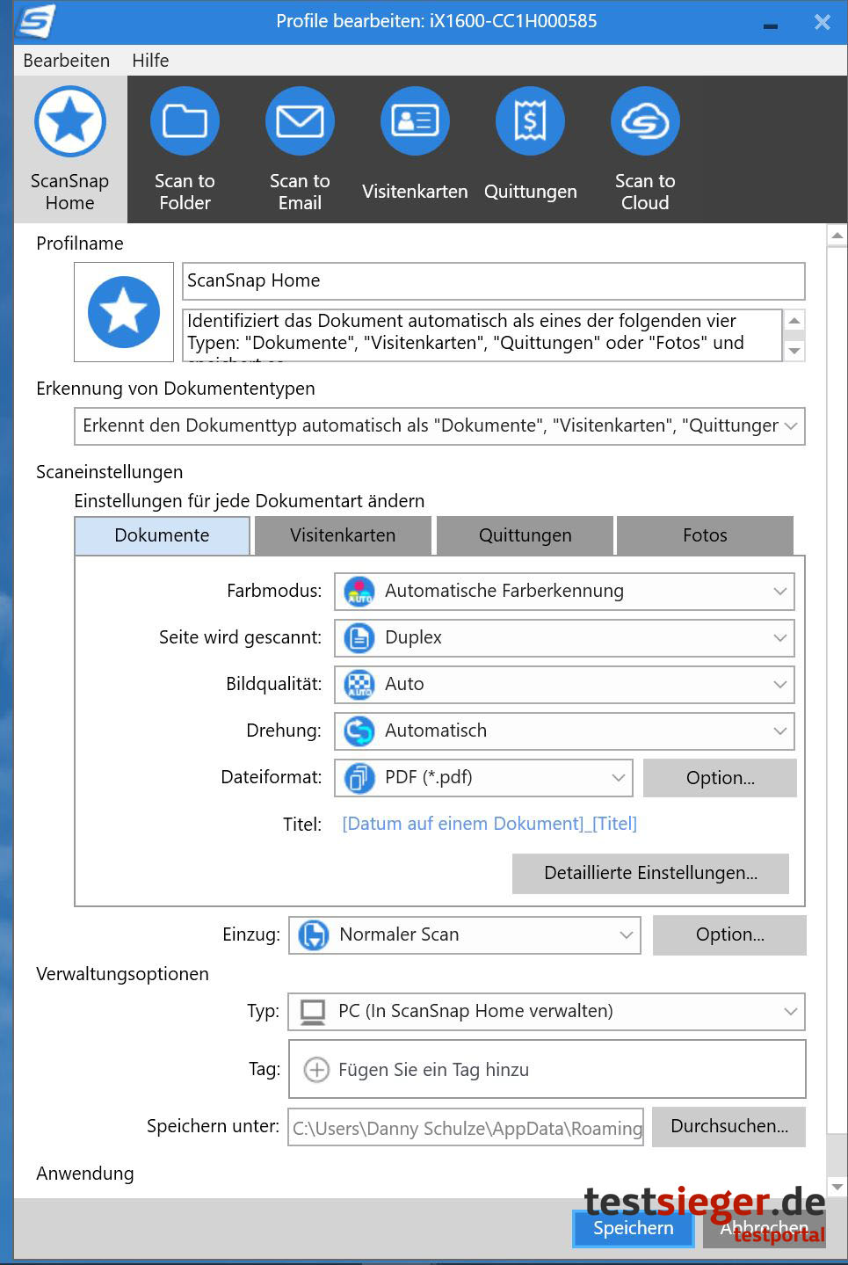Open the Bearbeiten menu

tap(67, 61)
